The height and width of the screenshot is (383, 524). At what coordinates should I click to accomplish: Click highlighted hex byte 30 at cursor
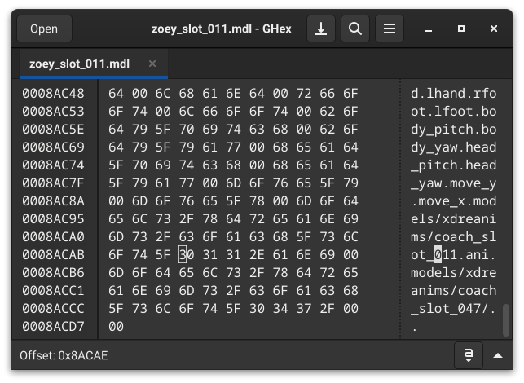pos(185,254)
